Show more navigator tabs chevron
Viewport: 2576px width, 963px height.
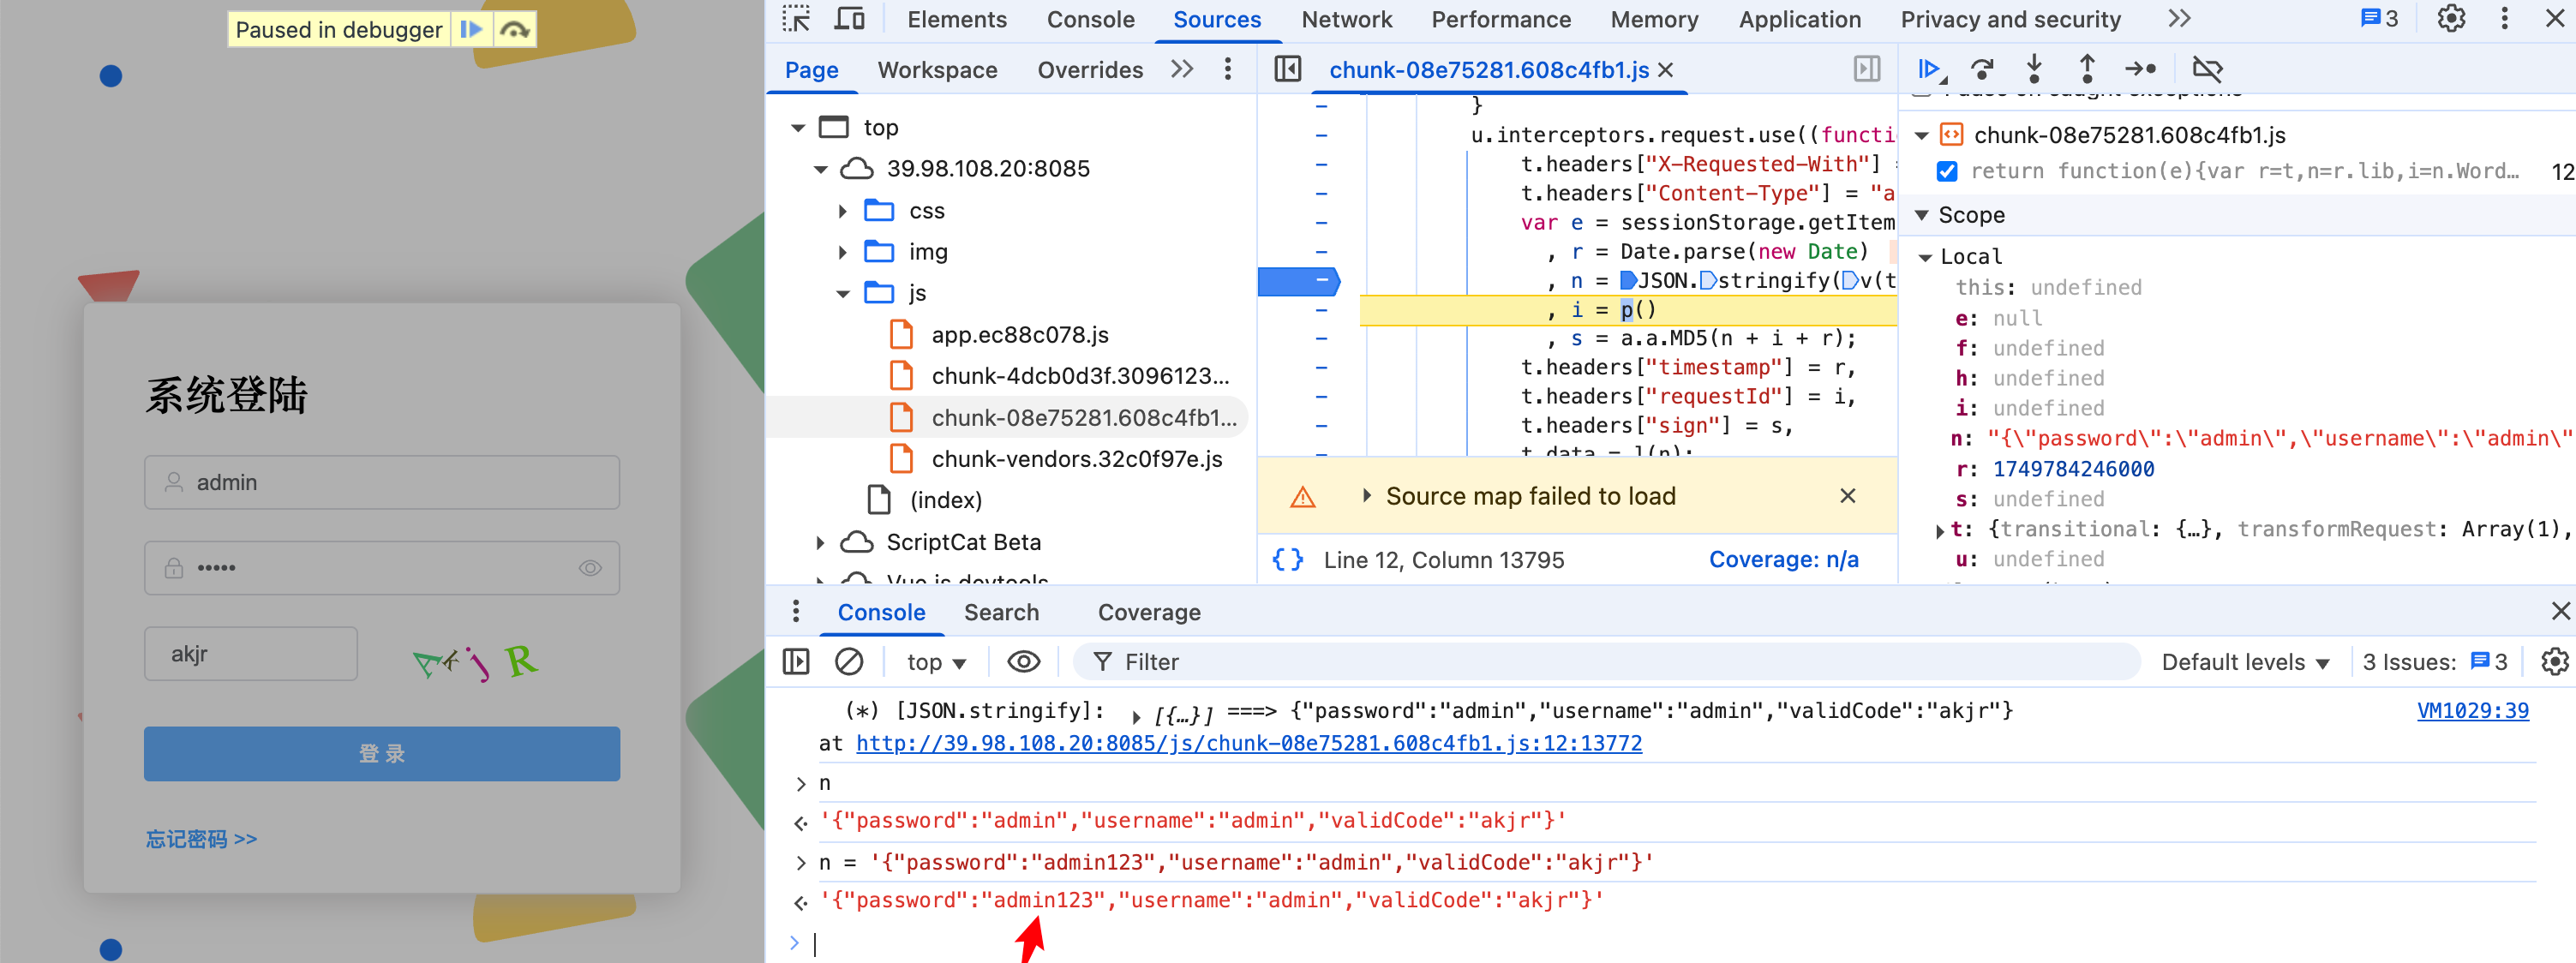point(1182,69)
